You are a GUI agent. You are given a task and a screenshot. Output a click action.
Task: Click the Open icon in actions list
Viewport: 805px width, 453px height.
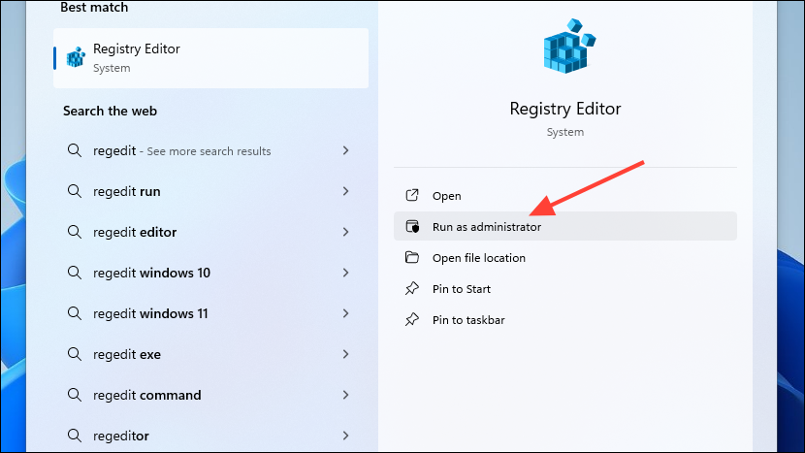[x=412, y=195]
